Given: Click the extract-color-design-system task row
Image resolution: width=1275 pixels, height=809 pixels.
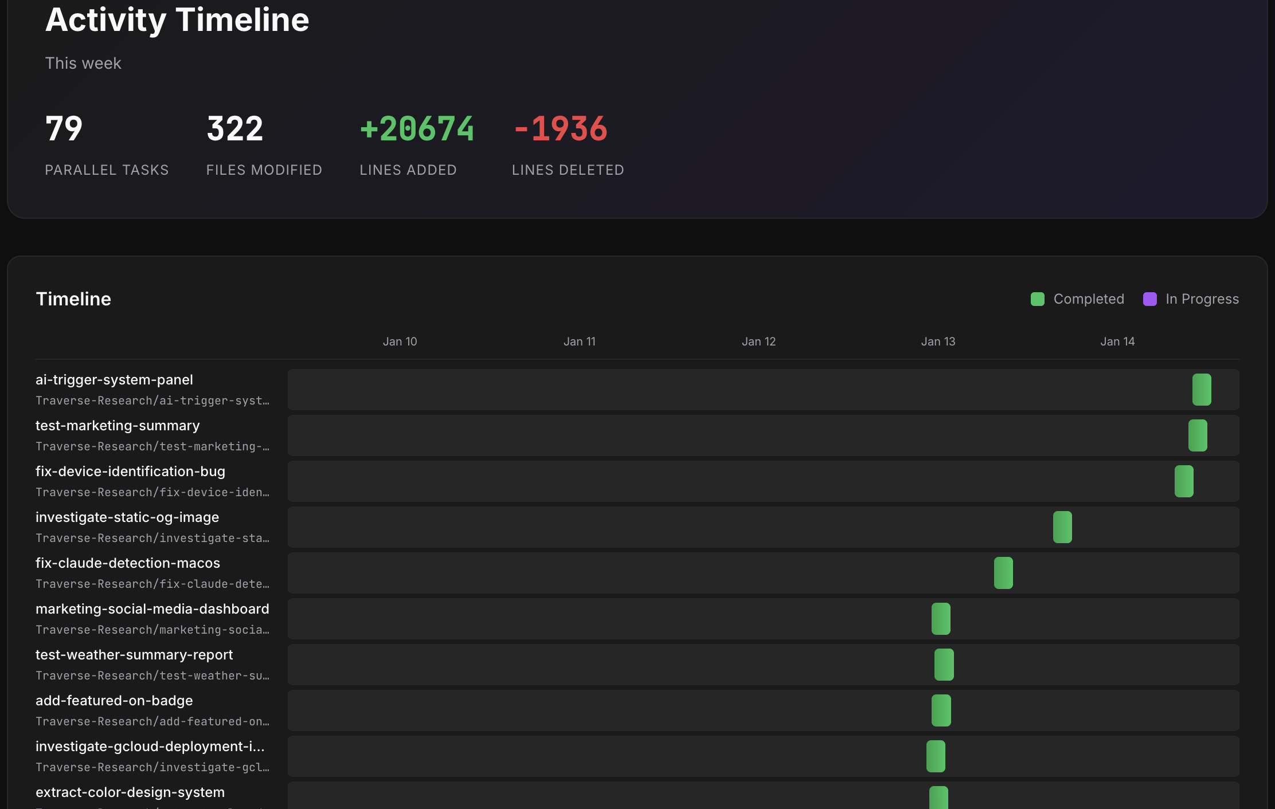Looking at the screenshot, I should (130, 792).
